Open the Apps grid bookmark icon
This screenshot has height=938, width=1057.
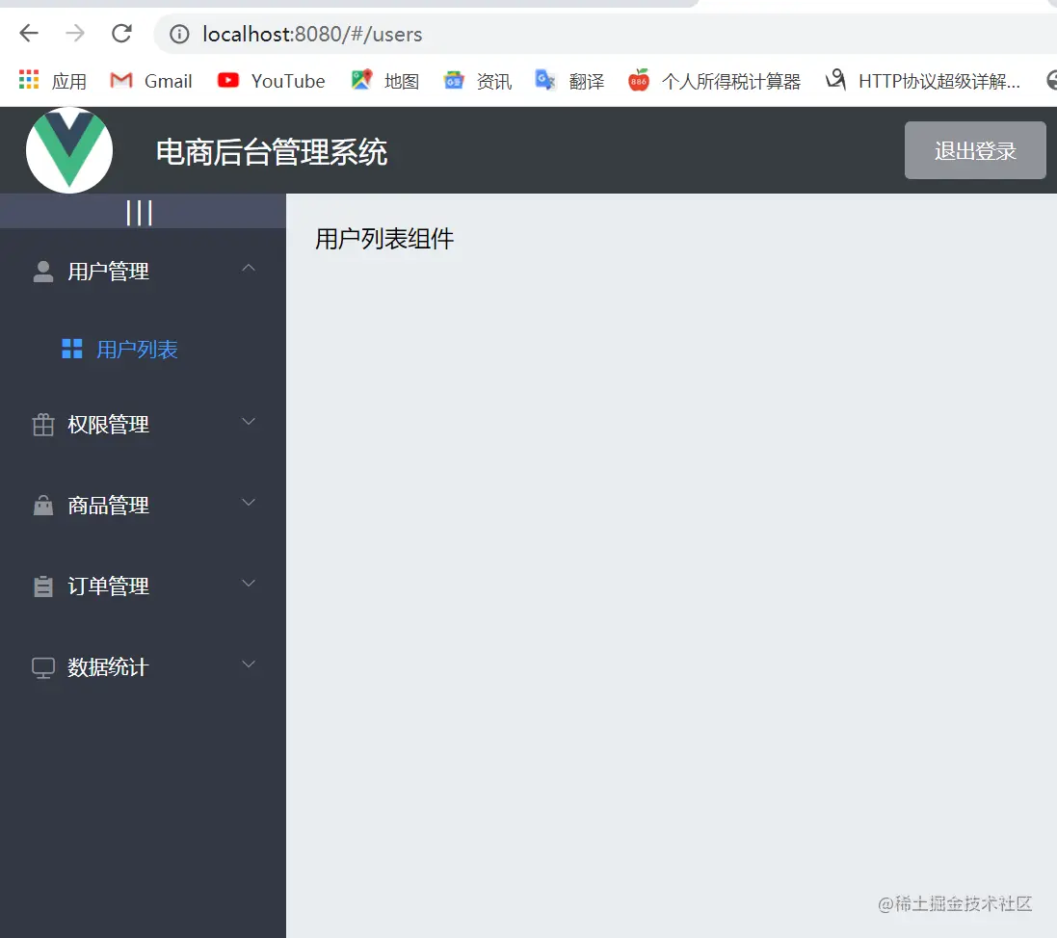pos(29,80)
